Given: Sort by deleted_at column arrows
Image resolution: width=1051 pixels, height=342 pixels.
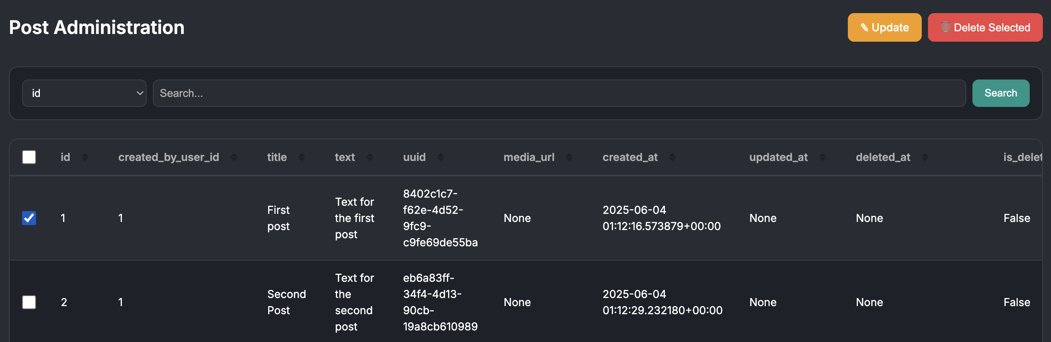Looking at the screenshot, I should (x=924, y=157).
